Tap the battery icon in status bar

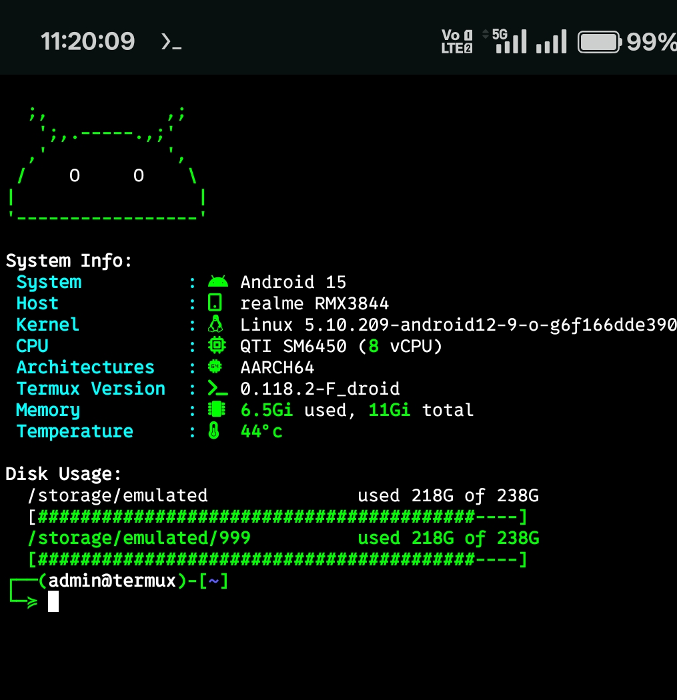click(599, 42)
